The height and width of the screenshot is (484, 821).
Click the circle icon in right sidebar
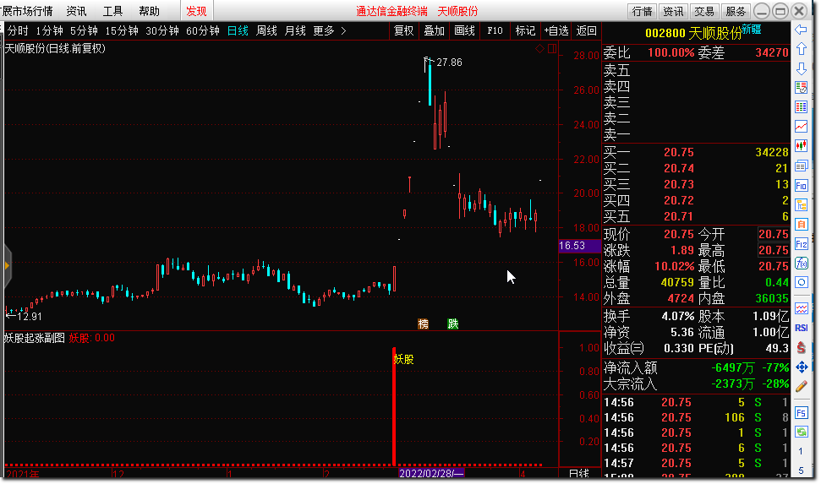[x=801, y=283]
